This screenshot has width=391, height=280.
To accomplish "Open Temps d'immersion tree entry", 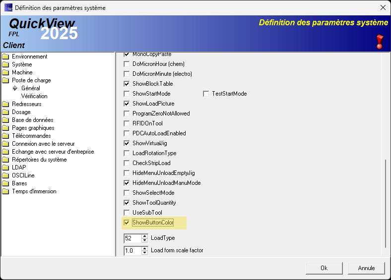I will click(34, 192).
